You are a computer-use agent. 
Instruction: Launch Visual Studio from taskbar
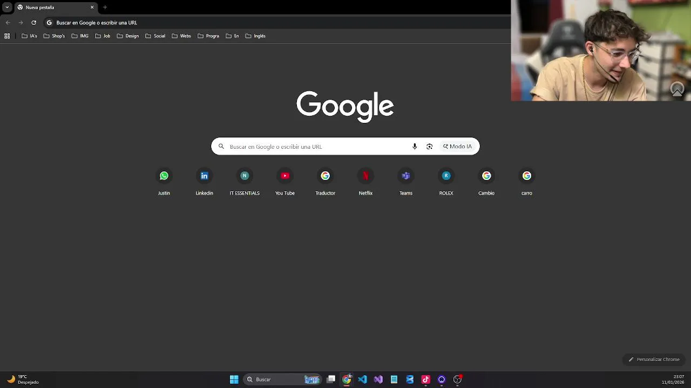(378, 379)
